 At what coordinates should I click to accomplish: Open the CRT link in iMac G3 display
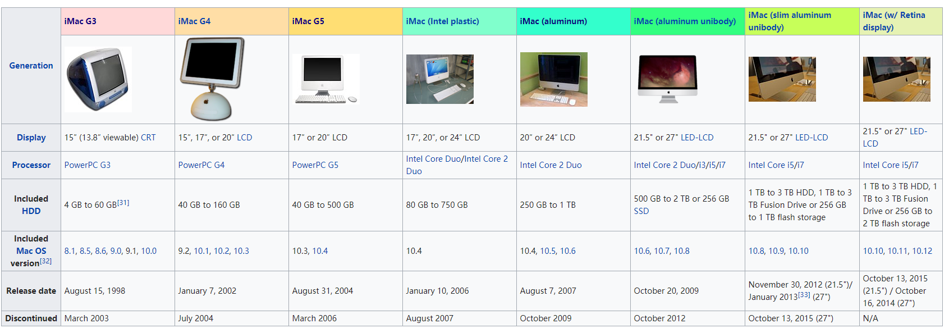(x=148, y=138)
